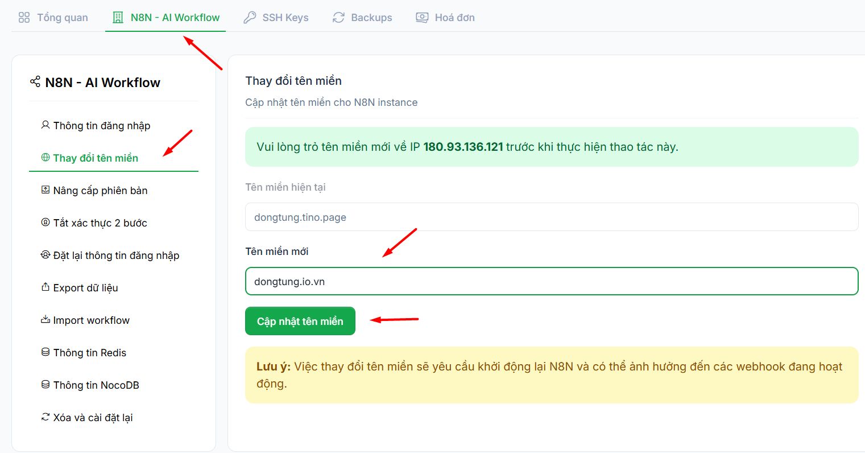The width and height of the screenshot is (865, 453).
Task: Select the N8N - AI Workflow tab
Action: (x=175, y=18)
